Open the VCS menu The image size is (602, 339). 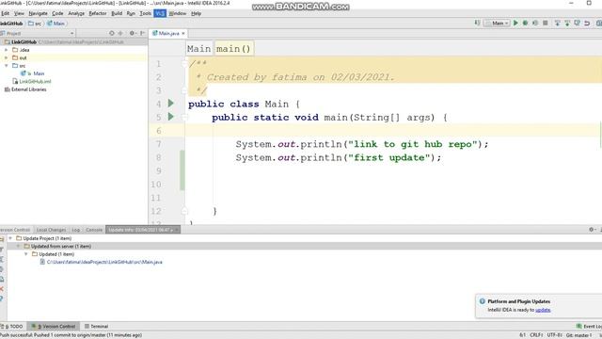click(x=160, y=13)
